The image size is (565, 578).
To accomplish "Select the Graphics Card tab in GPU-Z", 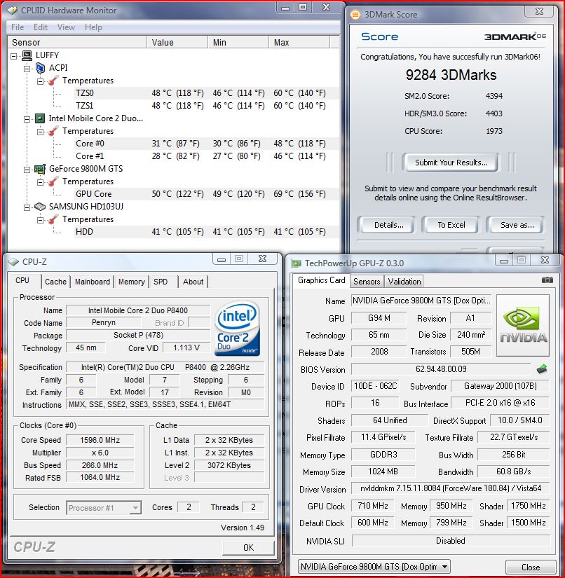I will [321, 280].
